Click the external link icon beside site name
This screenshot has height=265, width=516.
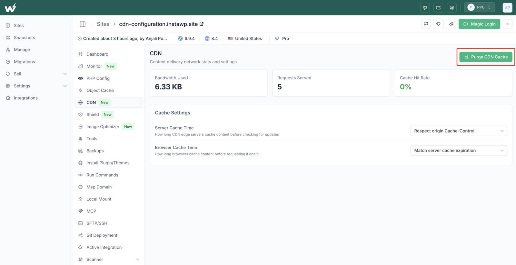tap(202, 24)
